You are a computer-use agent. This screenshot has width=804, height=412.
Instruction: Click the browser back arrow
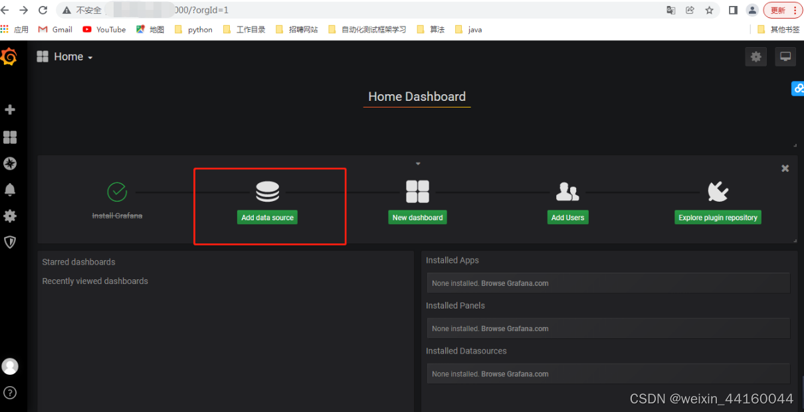(x=6, y=10)
